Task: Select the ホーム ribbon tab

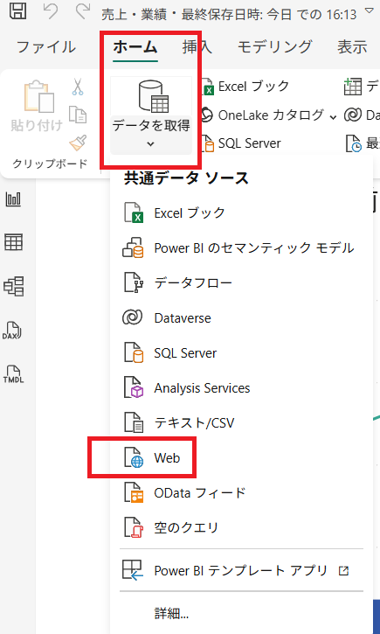Action: coord(135,47)
